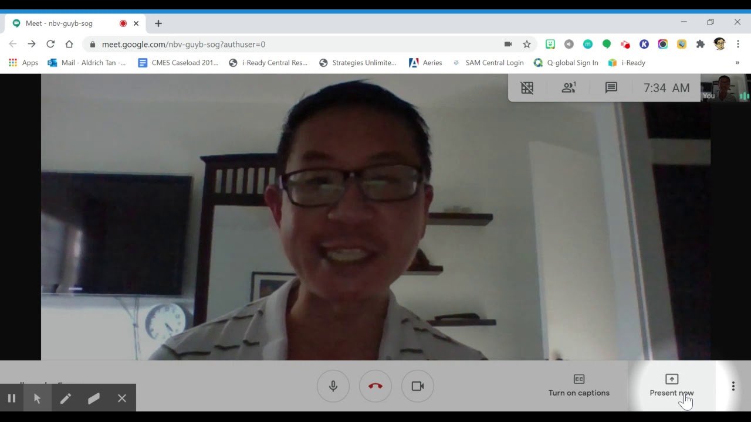Screen dimensions: 751x422
Task: Open Strategies Unlimite... bookmark
Action: tap(358, 63)
